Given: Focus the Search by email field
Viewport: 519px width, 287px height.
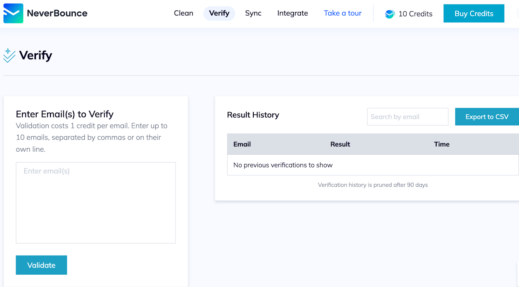Looking at the screenshot, I should coord(407,117).
